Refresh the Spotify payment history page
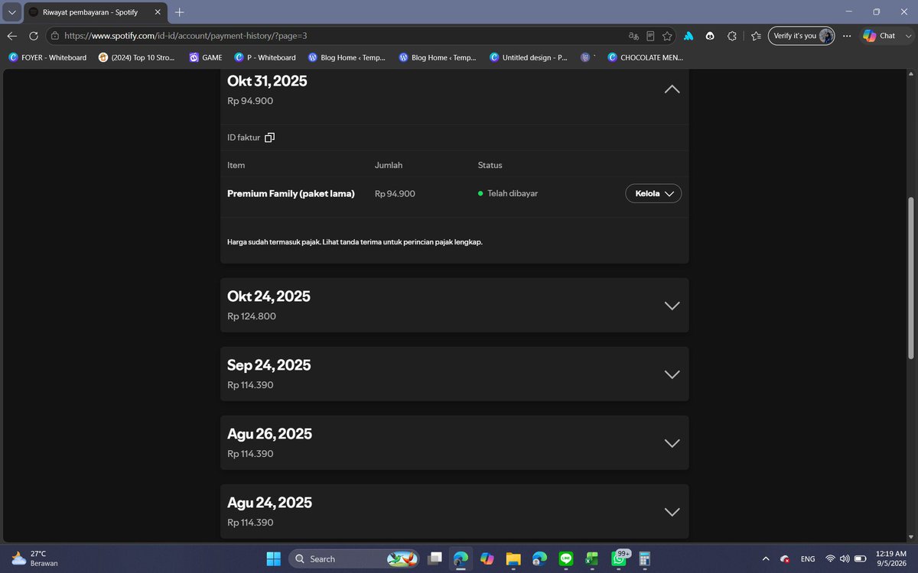 (34, 36)
